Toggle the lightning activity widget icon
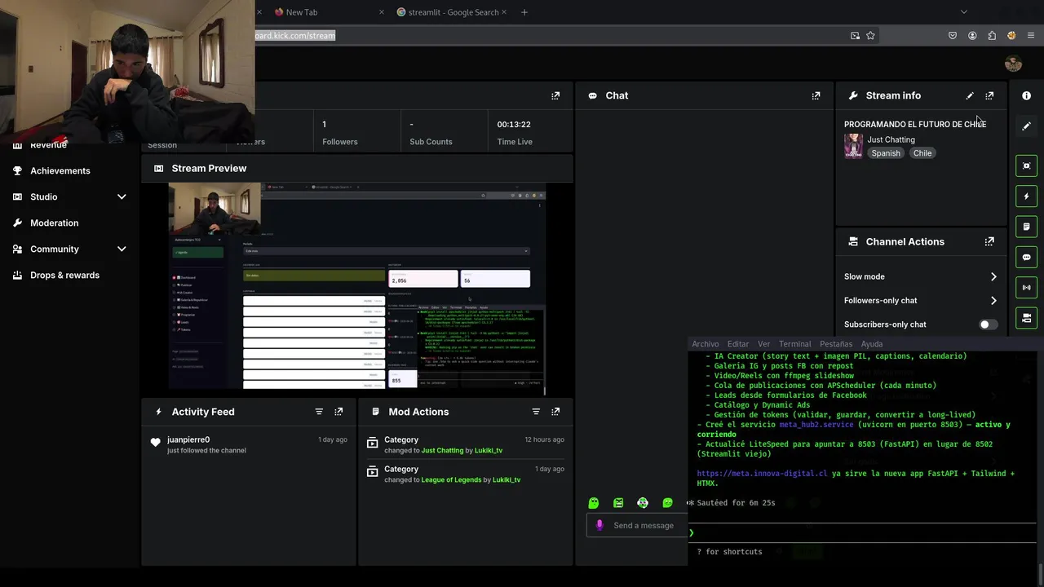 1026,196
